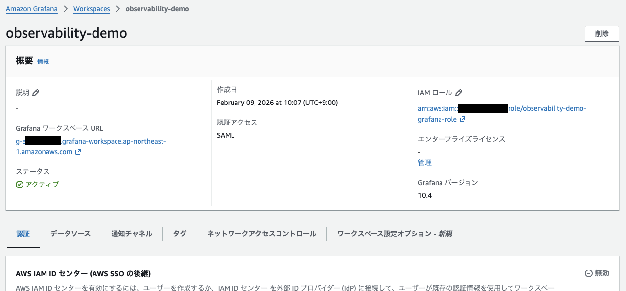Open the 通知チャネル tab

click(132, 234)
